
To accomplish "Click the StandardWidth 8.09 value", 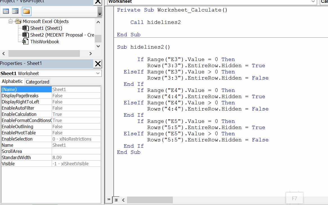I will click(76, 157).
